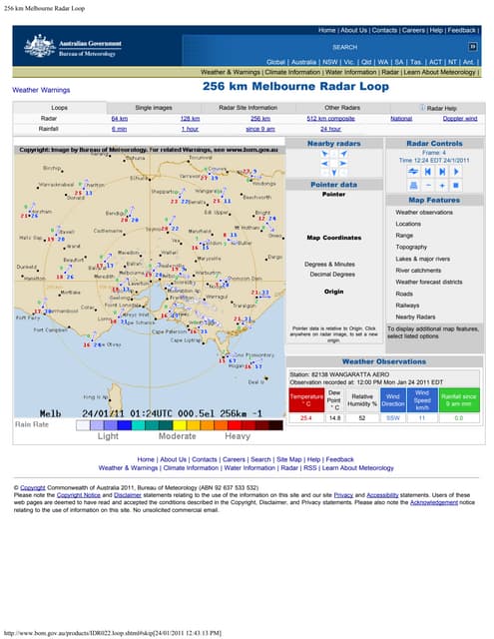Image resolution: width=494 pixels, height=639 pixels.
Task: Open Contacts in the top header
Action: (384, 30)
